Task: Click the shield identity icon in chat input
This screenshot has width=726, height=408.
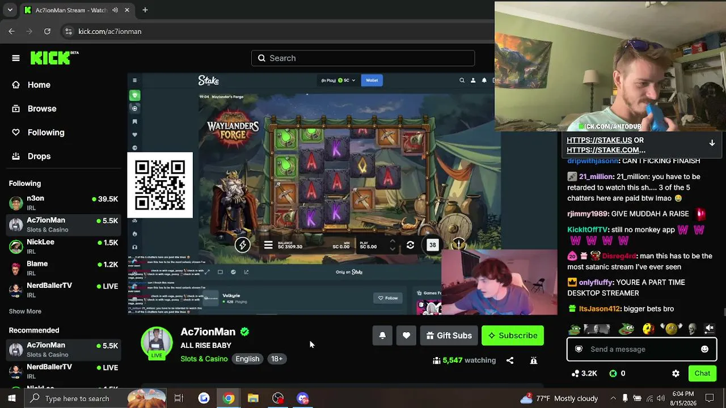Action: [x=579, y=350]
